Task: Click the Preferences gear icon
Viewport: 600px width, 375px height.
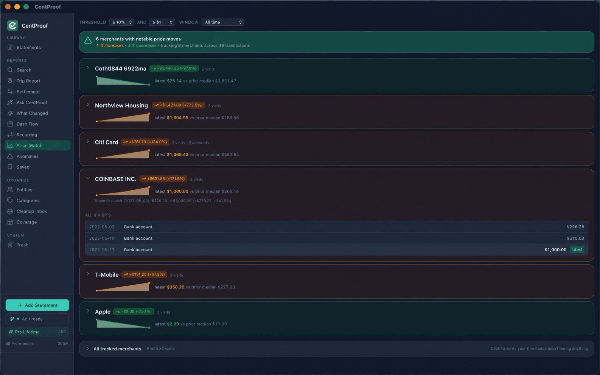Action: tap(8, 344)
